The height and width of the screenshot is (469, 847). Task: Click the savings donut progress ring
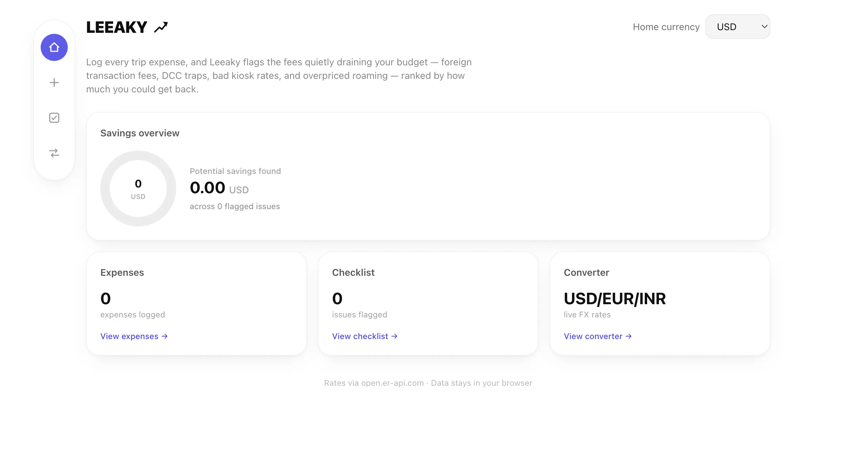pos(138,188)
